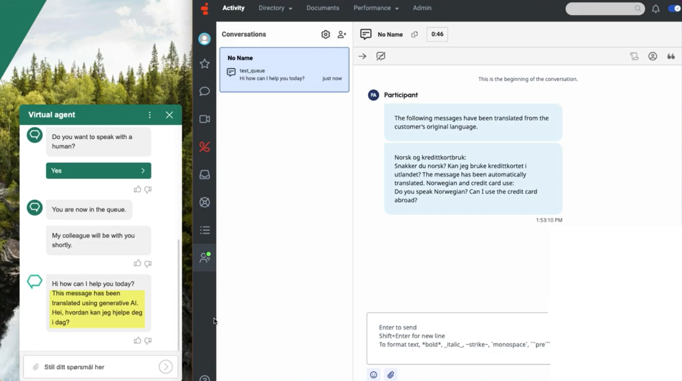This screenshot has width=682, height=381.
Task: Thumbs up the queue message
Action: click(138, 263)
